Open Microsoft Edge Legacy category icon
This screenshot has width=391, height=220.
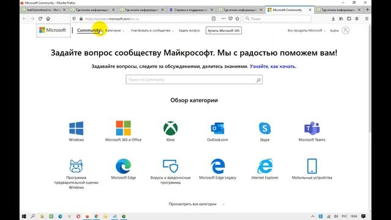pos(217,166)
